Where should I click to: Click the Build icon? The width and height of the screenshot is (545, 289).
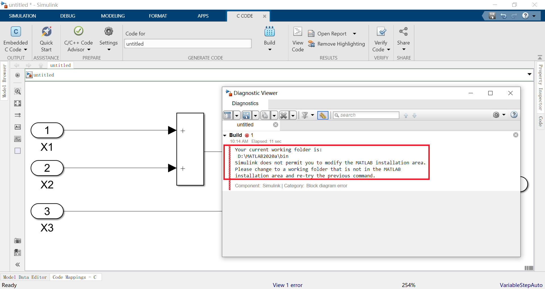point(269,31)
